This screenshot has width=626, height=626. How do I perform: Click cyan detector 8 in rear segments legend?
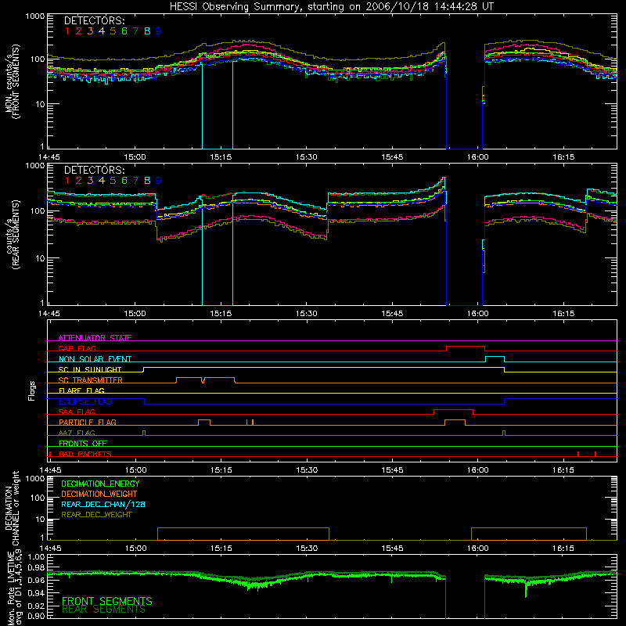[147, 181]
